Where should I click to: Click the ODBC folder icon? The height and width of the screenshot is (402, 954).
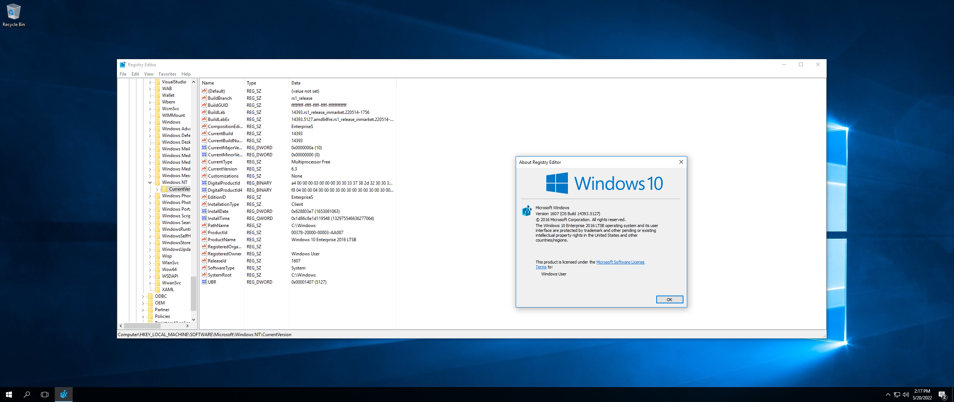151,296
